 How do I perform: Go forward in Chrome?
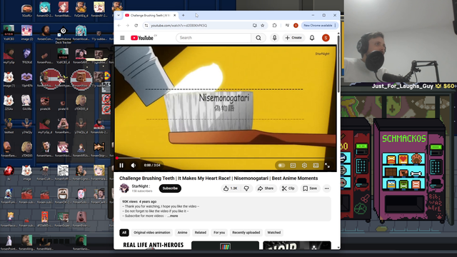pos(128,26)
